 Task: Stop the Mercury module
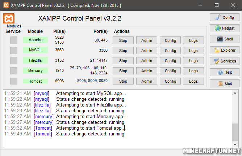click(123, 71)
